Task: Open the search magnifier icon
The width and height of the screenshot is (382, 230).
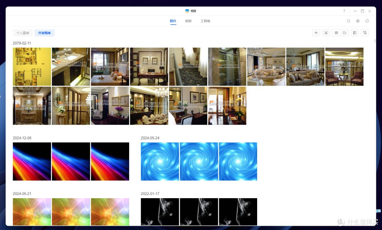Action: tap(349, 21)
